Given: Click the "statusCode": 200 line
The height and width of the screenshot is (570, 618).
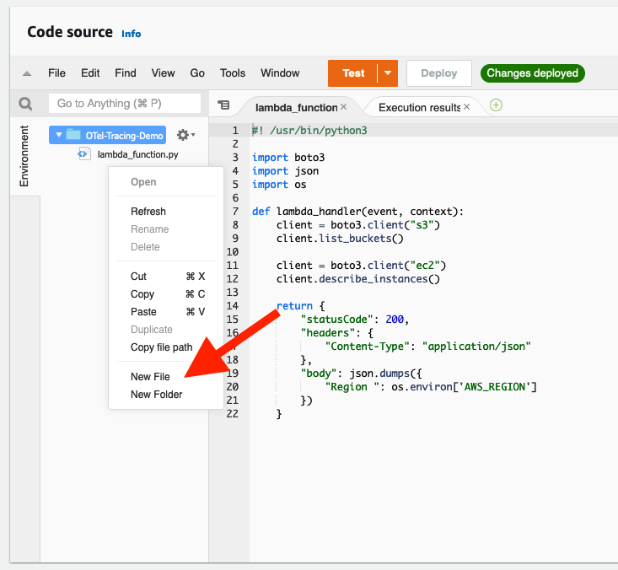Looking at the screenshot, I should [355, 320].
